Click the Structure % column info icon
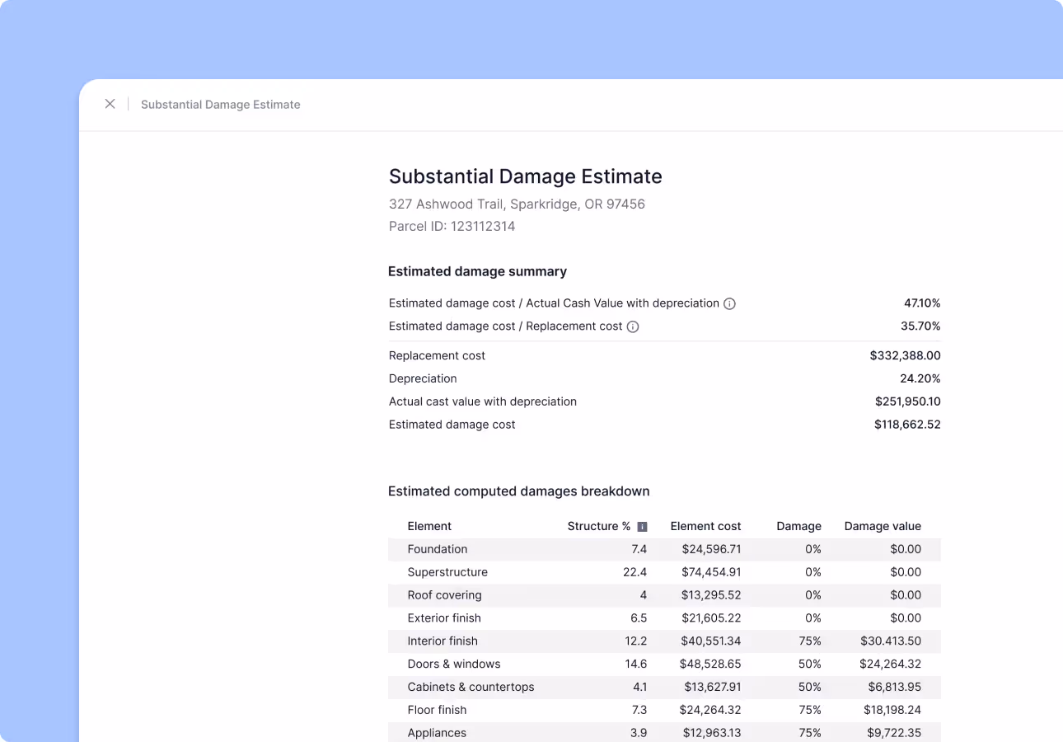Image resolution: width=1063 pixels, height=742 pixels. click(x=643, y=527)
